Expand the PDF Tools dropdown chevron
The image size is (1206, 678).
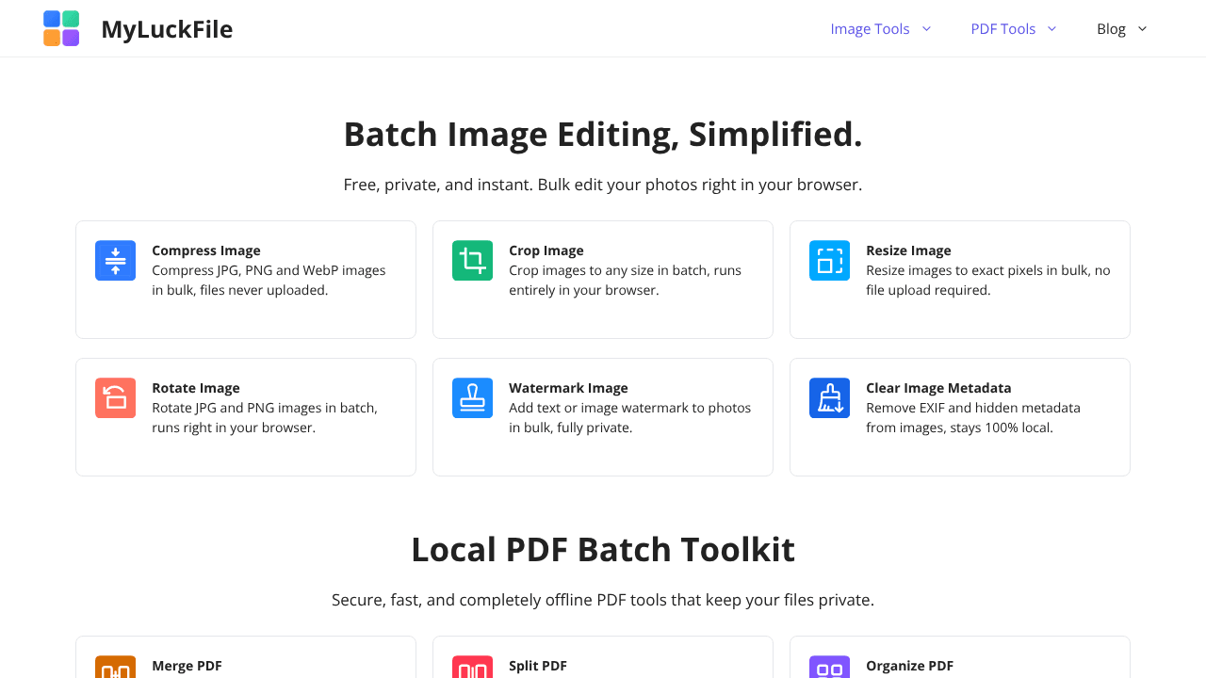(x=1051, y=28)
